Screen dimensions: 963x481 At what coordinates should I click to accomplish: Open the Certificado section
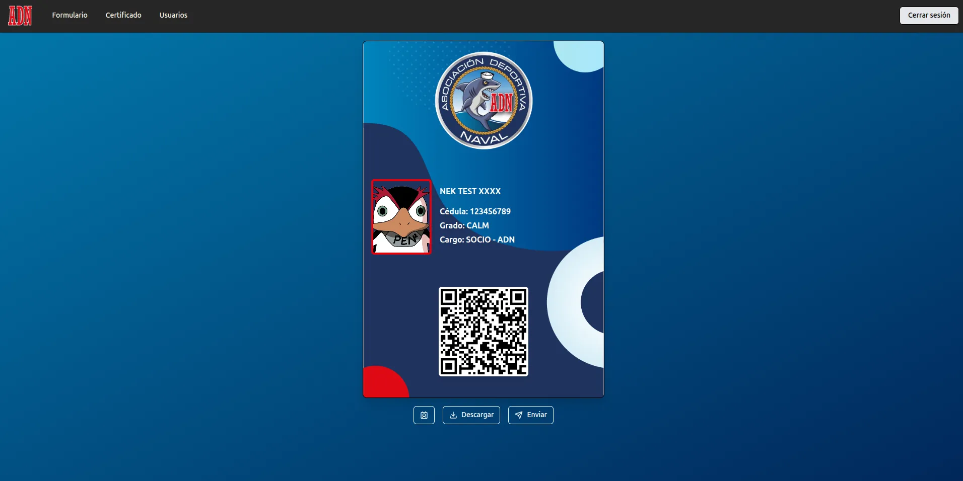tap(123, 15)
